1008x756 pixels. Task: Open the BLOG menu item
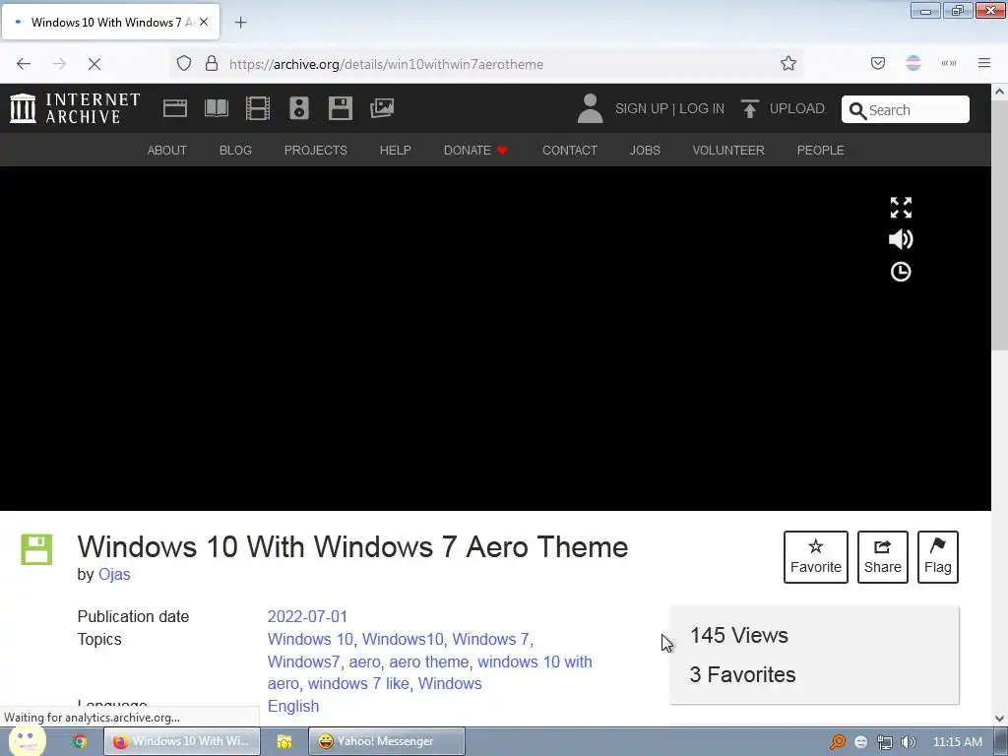coord(236,151)
